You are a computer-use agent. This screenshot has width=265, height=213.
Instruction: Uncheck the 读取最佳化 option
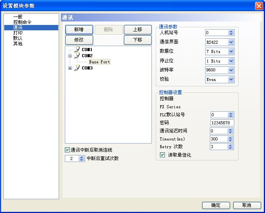click(163, 155)
